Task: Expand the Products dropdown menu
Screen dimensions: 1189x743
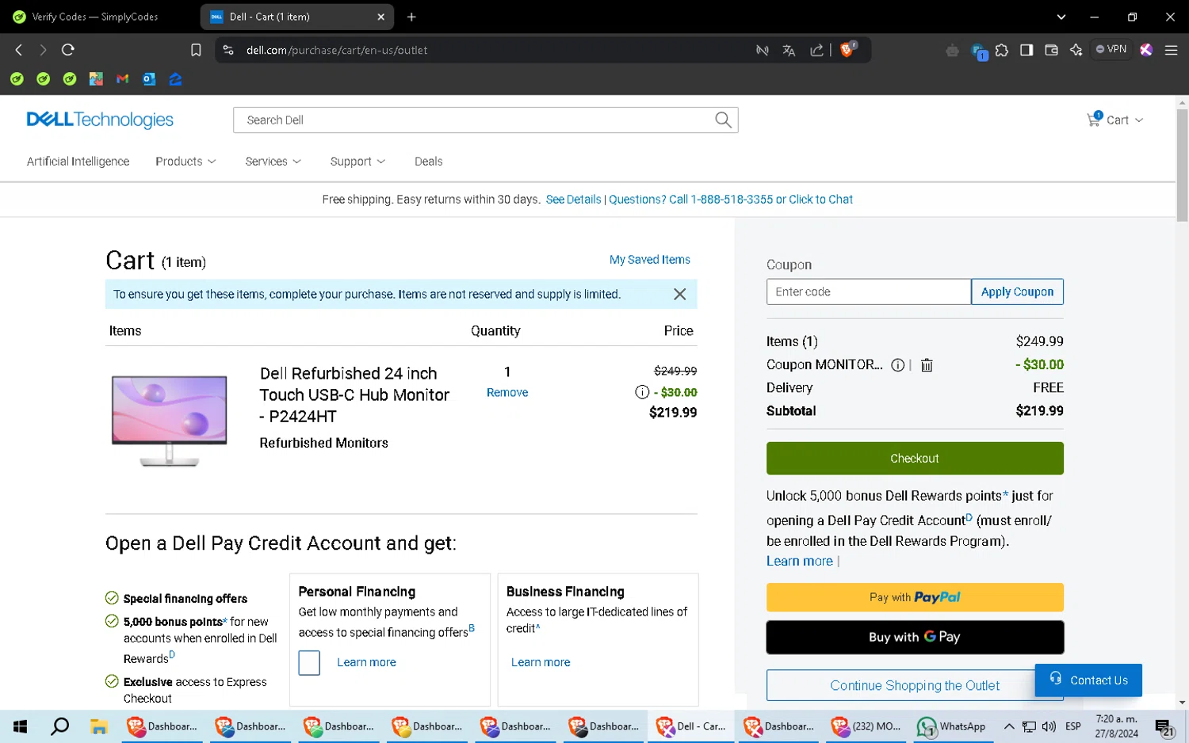Action: pos(185,162)
